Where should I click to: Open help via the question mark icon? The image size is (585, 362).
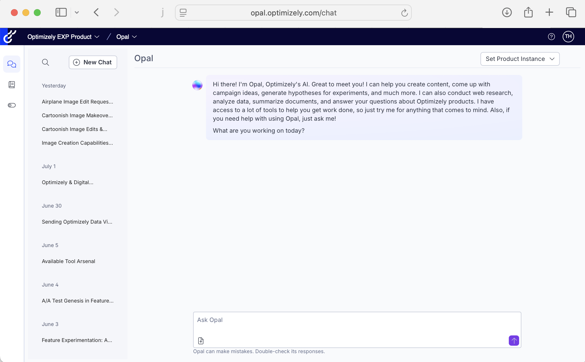[x=551, y=36]
